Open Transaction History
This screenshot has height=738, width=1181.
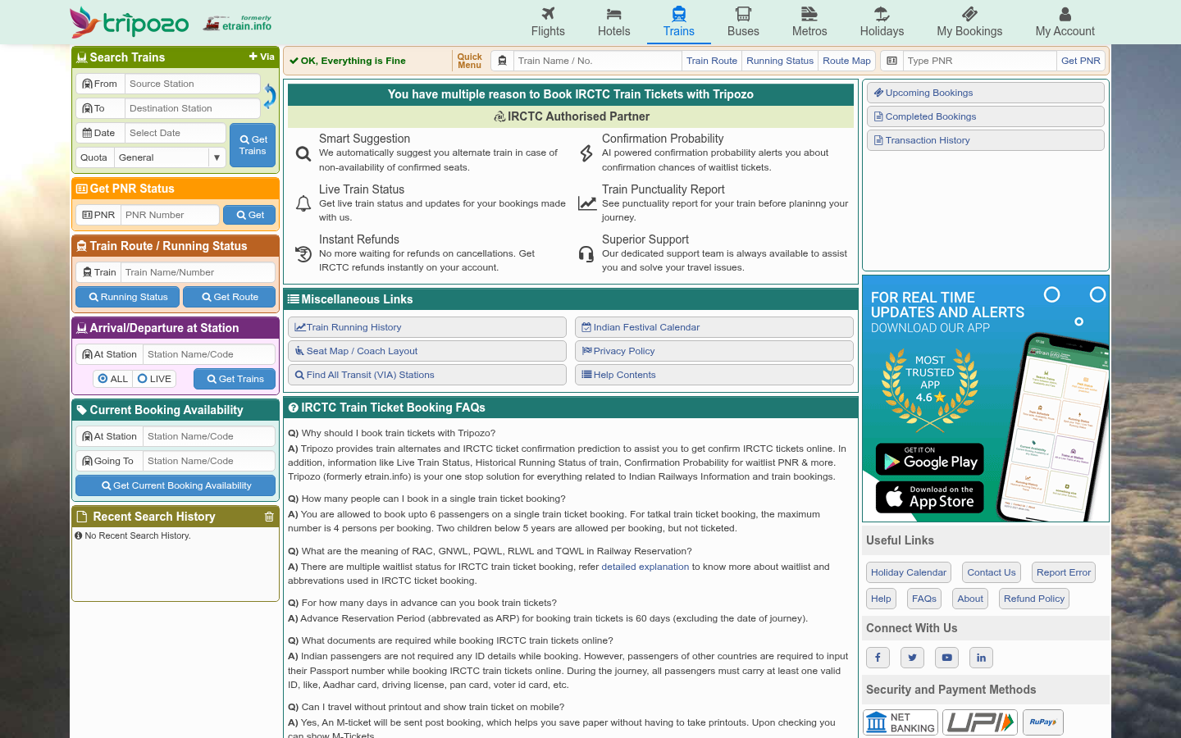[x=986, y=140]
